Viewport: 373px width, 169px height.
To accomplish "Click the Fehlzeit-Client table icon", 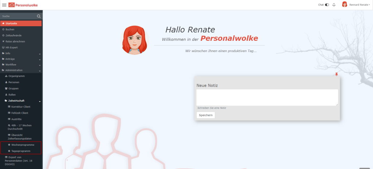I will coord(9,113).
